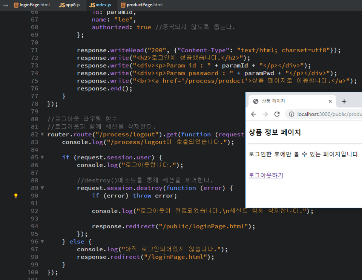The image size is (362, 280).
Task: Close the 상품 페이지 browser tab
Action: pyautogui.click(x=330, y=101)
